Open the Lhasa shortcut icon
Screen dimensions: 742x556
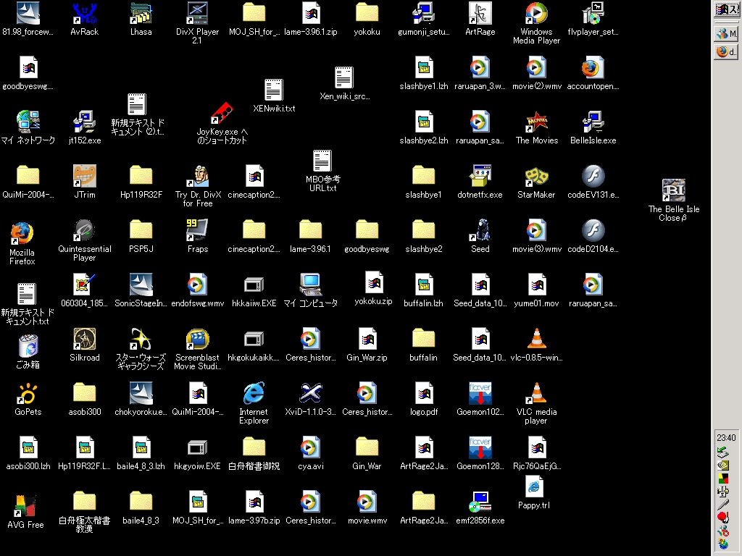[141, 19]
